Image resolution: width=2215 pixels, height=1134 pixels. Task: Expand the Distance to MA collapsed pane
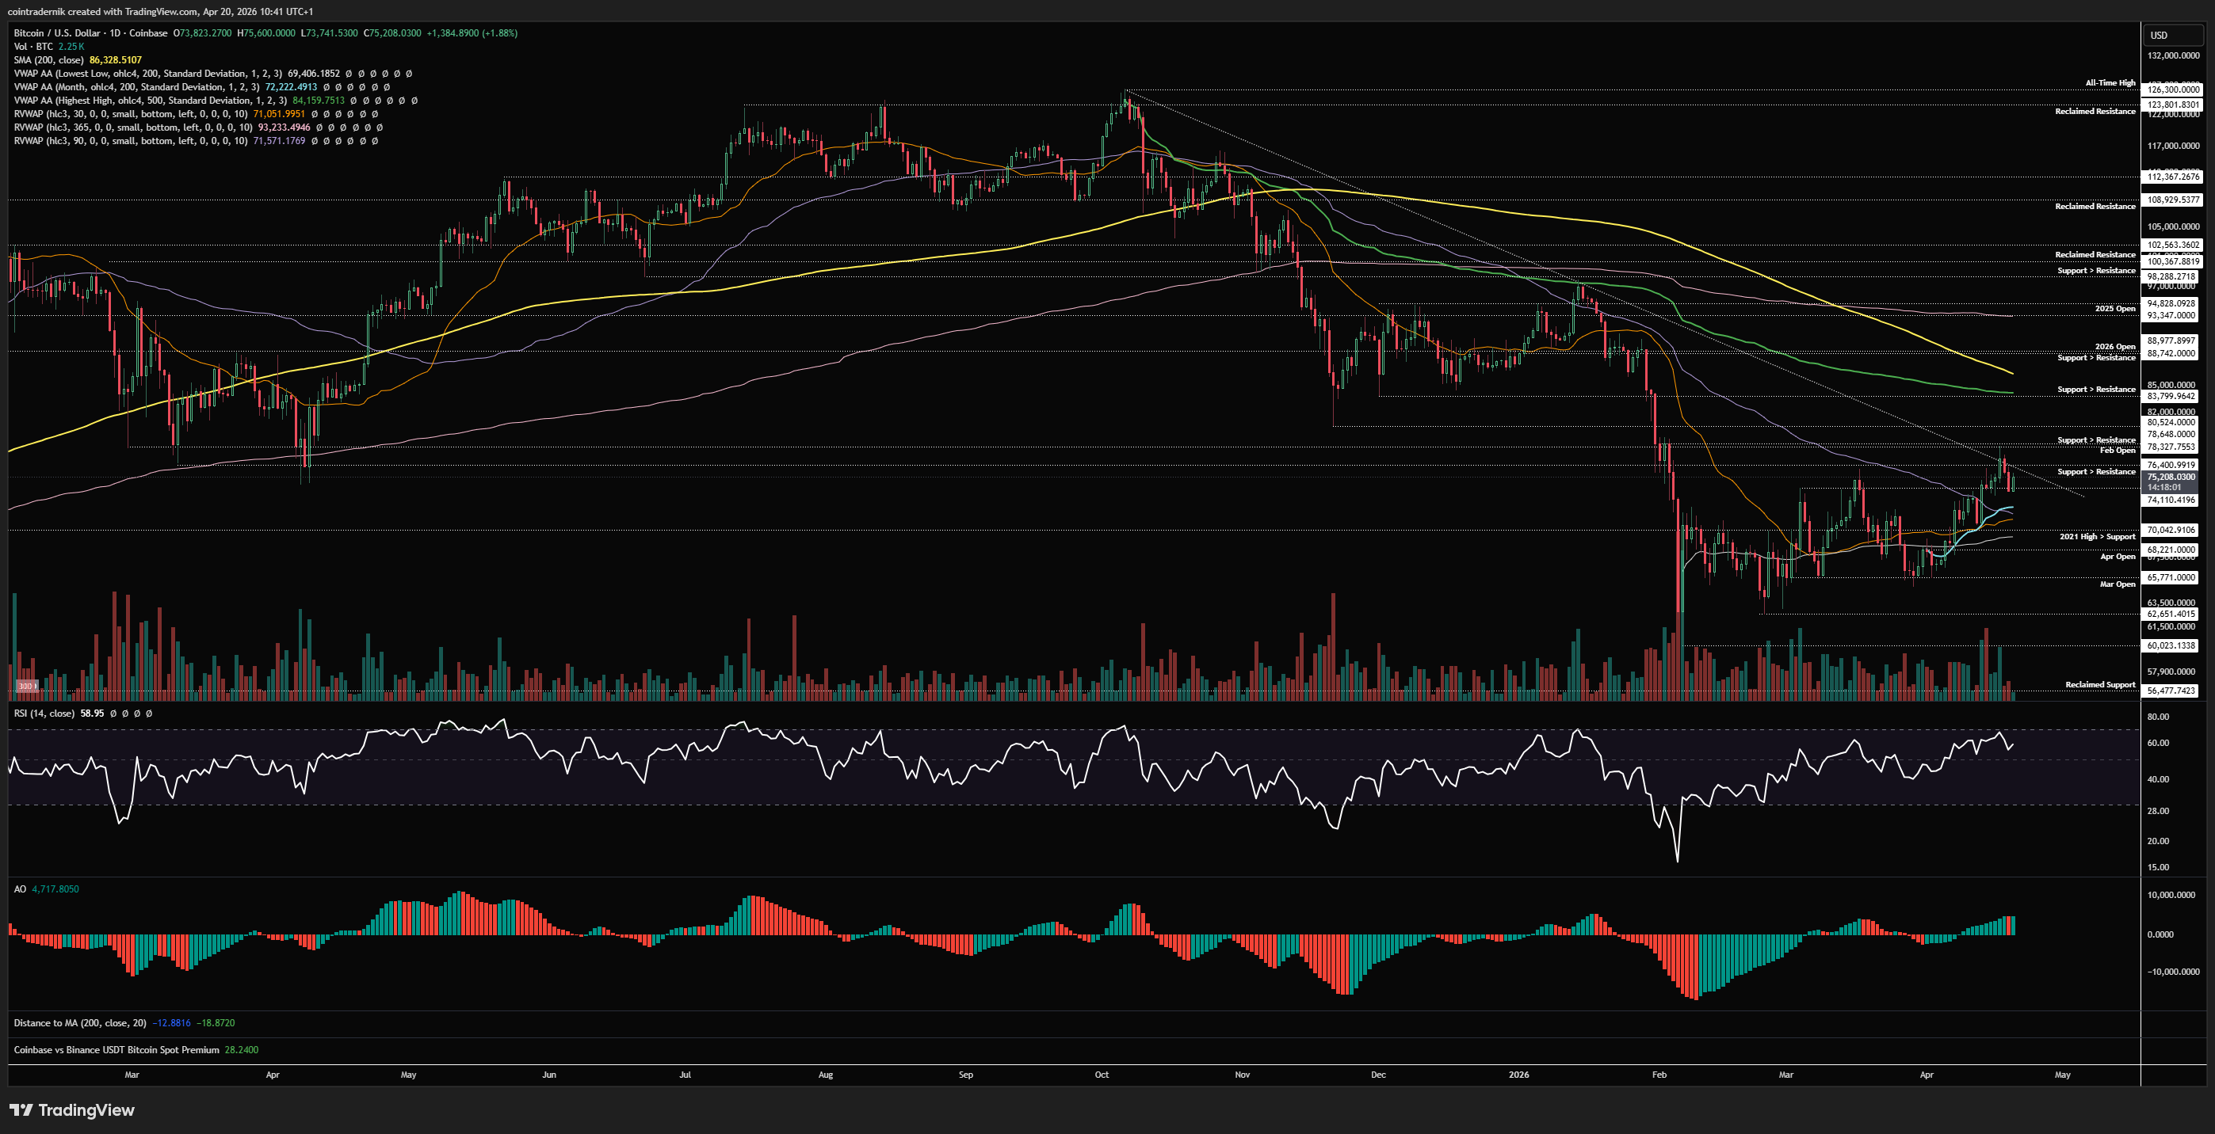(x=80, y=1023)
